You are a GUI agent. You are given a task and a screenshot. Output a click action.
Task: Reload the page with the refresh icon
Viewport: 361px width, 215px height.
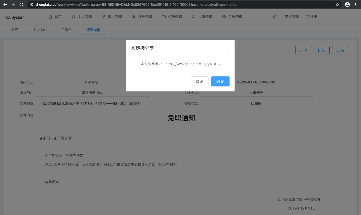click(21, 5)
